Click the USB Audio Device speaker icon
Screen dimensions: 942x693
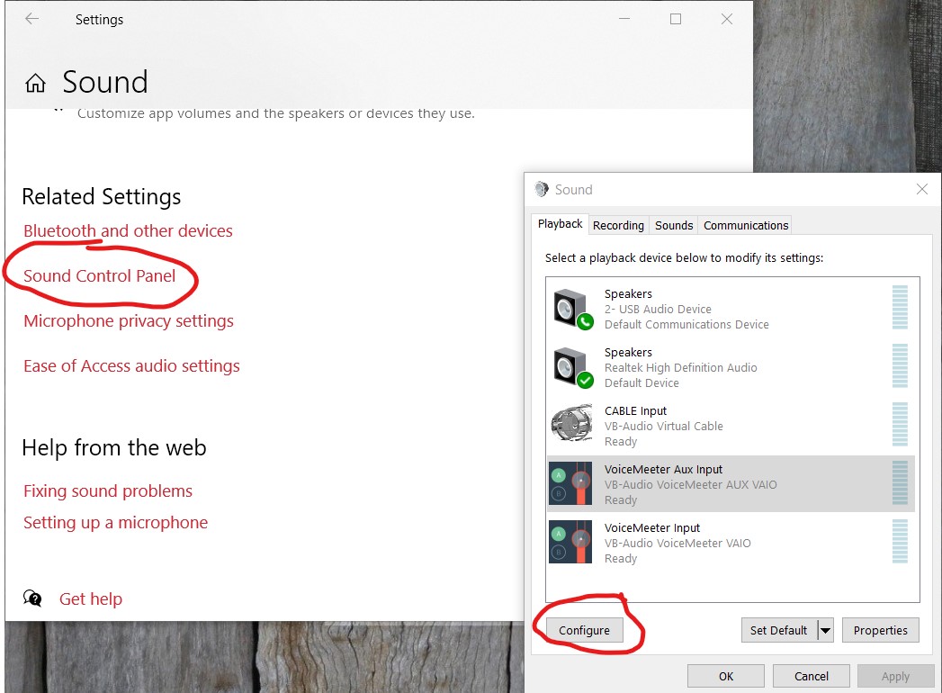tap(573, 309)
